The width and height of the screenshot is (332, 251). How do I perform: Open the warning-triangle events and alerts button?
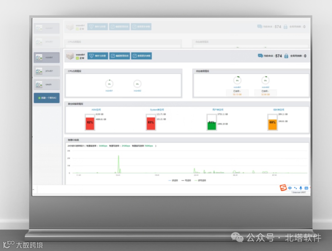[98, 56]
